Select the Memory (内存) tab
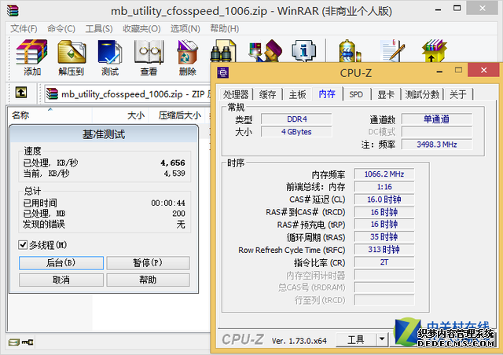Screen dimensions: 503x355 tap(327, 94)
